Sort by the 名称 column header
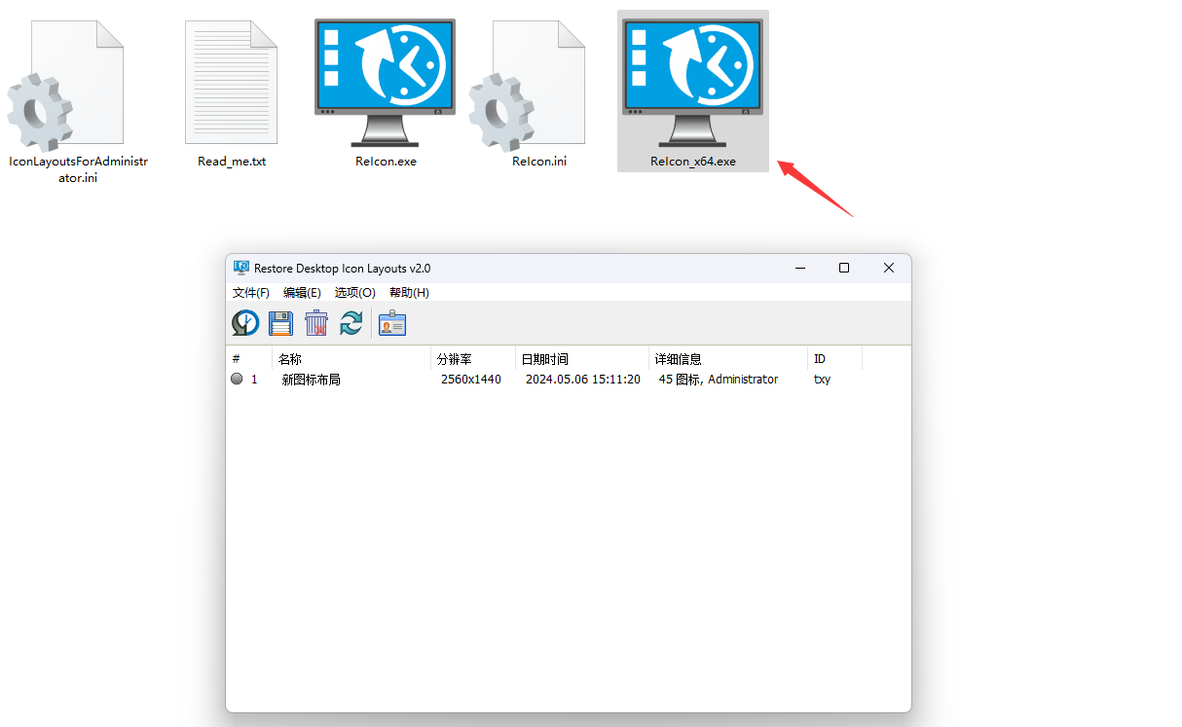Screen dimensions: 1182x727 tap(289, 358)
